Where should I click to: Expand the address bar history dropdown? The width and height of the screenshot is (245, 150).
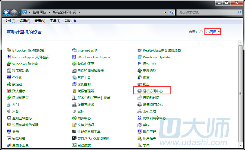(165, 12)
